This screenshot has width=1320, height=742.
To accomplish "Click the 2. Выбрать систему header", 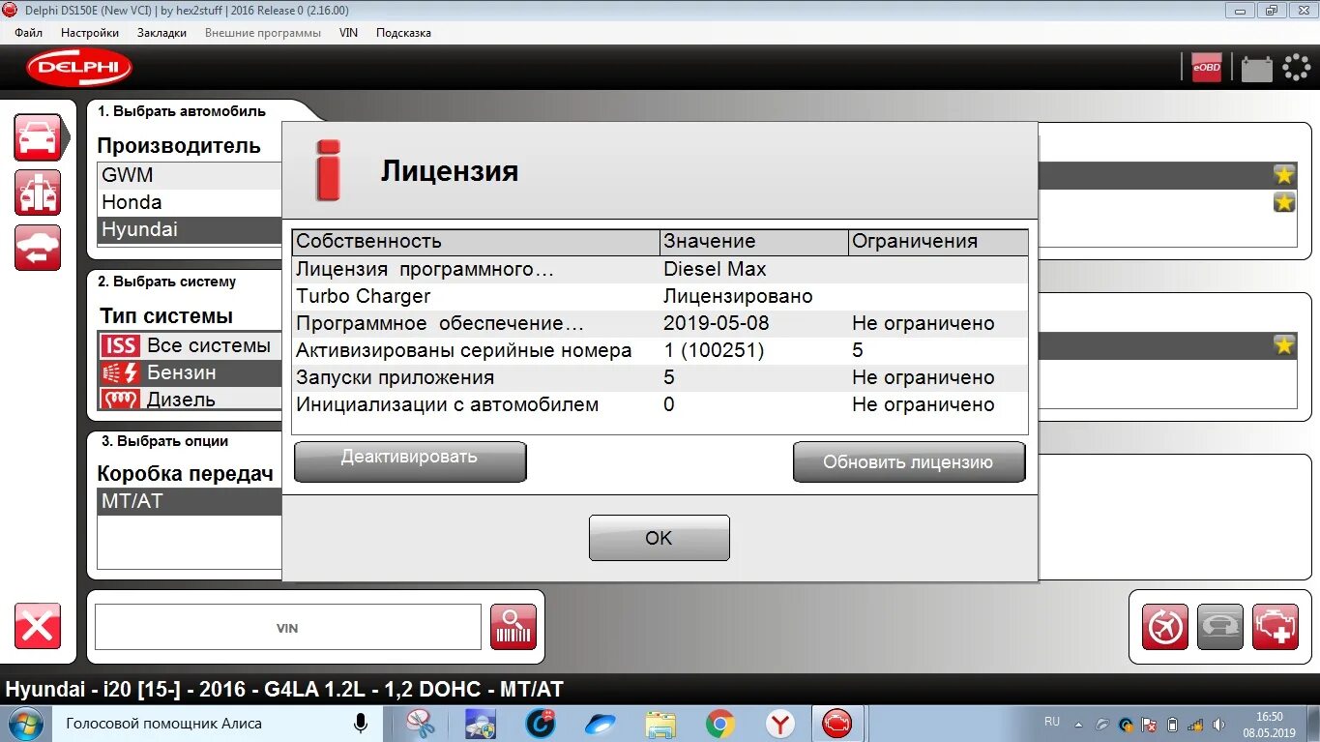I will (166, 282).
